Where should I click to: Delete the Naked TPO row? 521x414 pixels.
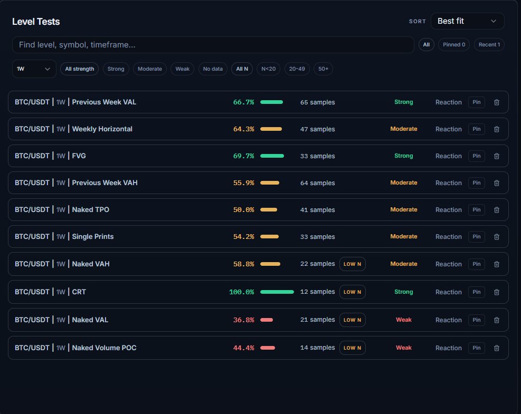(496, 210)
